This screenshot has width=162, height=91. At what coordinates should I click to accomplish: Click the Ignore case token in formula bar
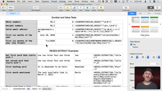pos(47,89)
